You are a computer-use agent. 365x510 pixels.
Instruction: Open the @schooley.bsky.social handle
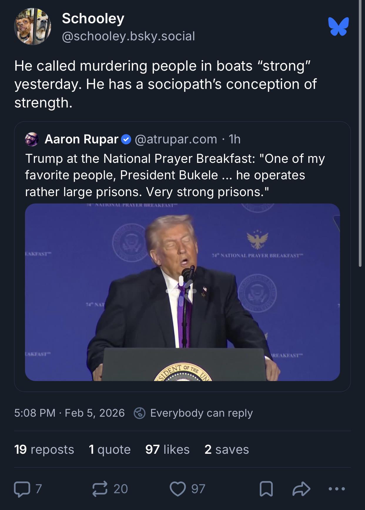[128, 36]
